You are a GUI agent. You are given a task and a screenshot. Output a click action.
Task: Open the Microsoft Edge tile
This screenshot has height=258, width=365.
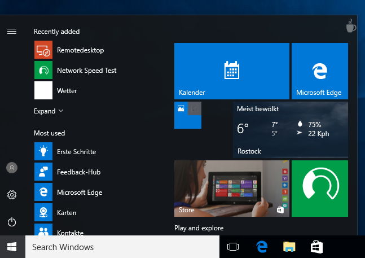[x=320, y=71]
